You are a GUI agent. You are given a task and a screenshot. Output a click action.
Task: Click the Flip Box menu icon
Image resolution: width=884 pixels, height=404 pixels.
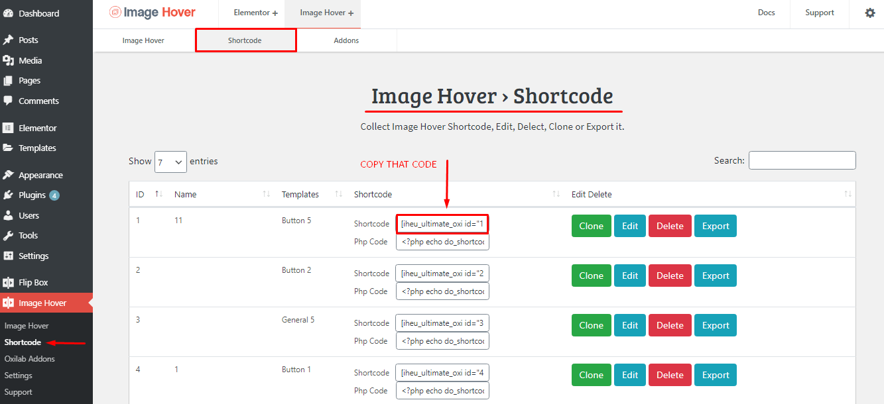pyautogui.click(x=8, y=282)
